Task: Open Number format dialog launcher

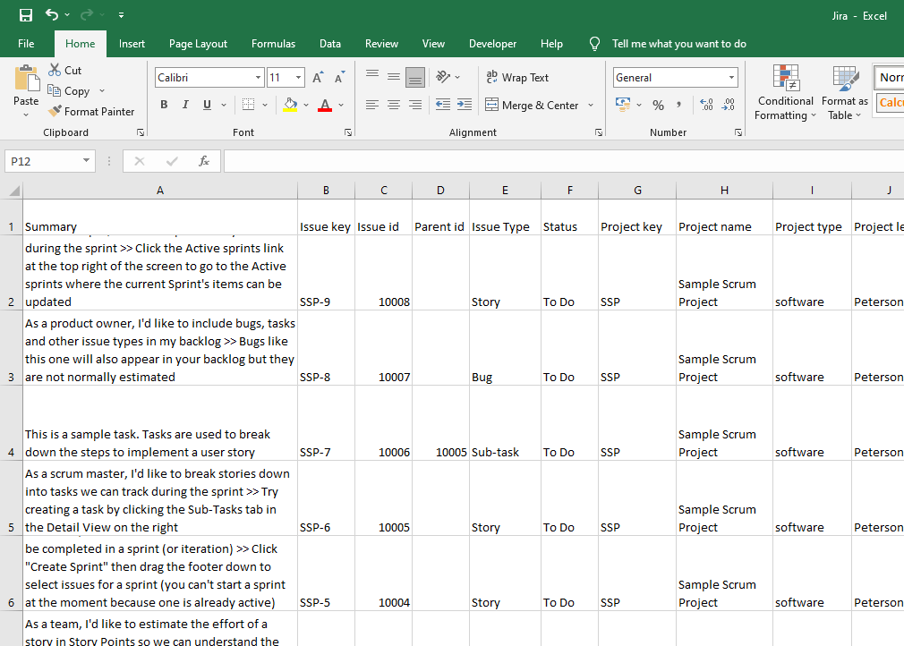Action: [x=738, y=132]
